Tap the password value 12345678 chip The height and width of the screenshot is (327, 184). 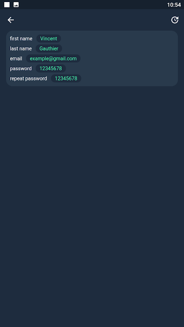[51, 68]
